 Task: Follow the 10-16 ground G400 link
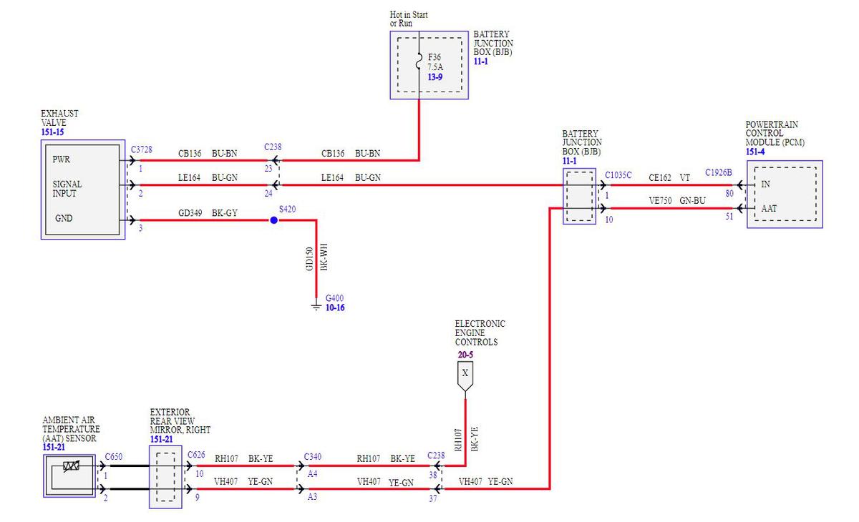tap(336, 307)
